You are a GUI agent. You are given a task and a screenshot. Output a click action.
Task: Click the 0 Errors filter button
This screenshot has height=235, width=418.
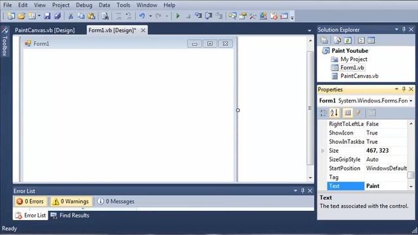click(x=31, y=202)
